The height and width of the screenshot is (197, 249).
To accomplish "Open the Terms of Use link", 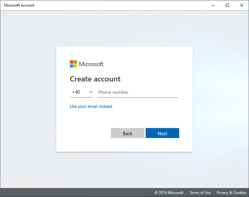I will tap(200, 192).
